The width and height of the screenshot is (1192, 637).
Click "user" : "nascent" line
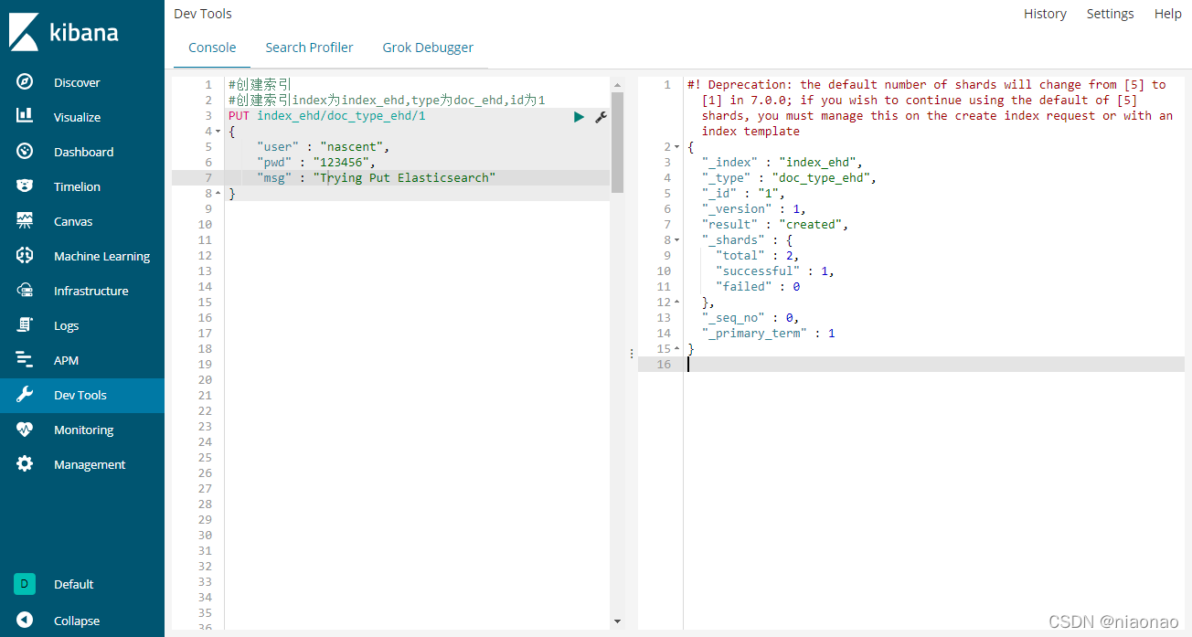click(x=324, y=147)
